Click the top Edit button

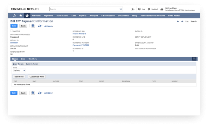click(14, 26)
